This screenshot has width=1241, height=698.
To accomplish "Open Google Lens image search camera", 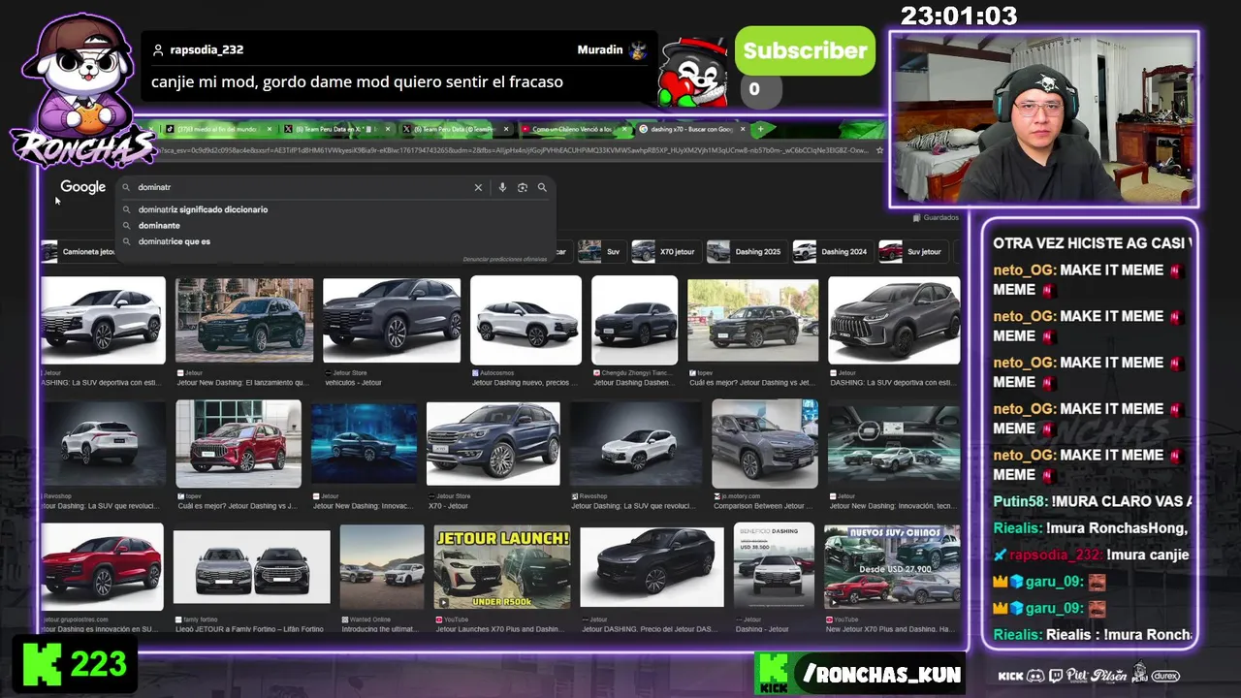I will pos(523,187).
